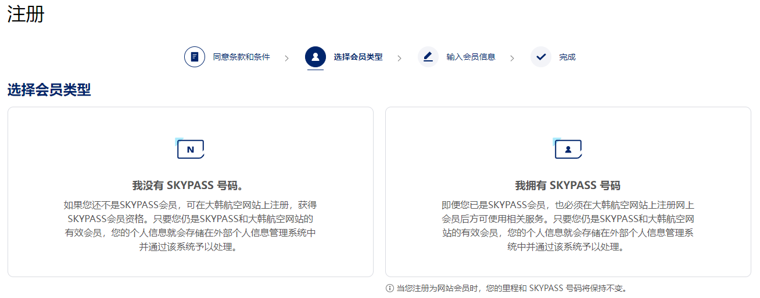Click the existing member card icon with person

click(568, 148)
